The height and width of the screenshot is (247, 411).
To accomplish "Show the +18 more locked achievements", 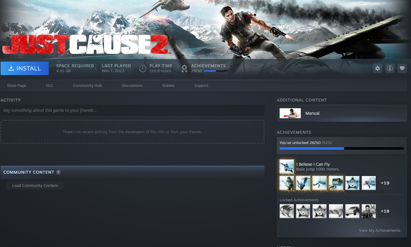I will pos(385,211).
